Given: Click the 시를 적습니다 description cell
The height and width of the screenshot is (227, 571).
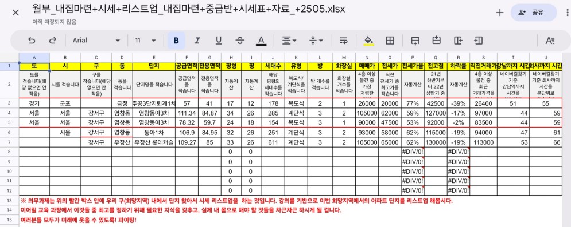Looking at the screenshot, I should (65, 85).
